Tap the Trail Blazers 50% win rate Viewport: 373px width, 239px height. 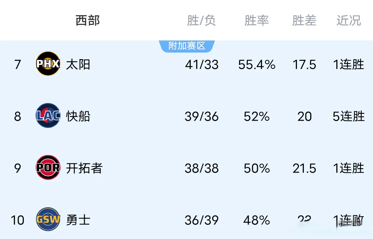pyautogui.click(x=256, y=168)
